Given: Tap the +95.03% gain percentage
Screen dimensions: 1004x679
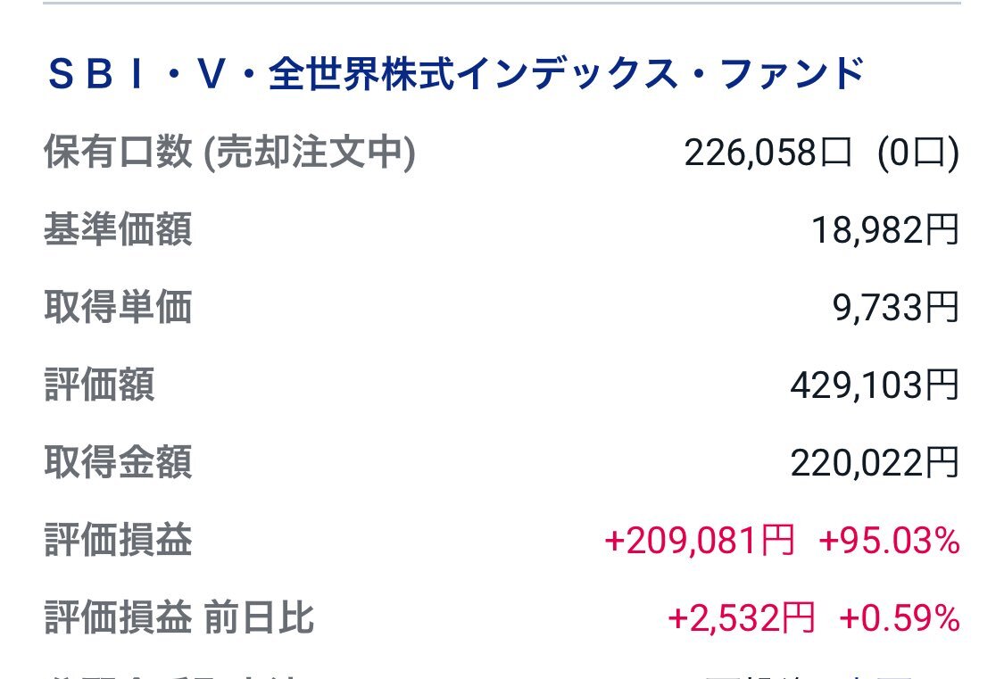Looking at the screenshot, I should tap(889, 541).
